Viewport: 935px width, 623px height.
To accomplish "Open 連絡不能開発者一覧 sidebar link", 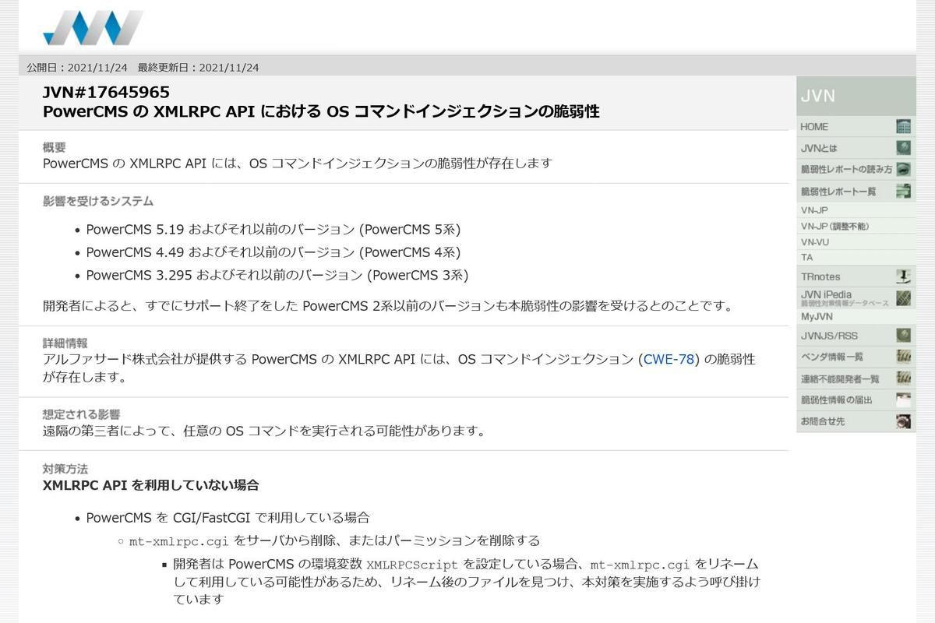I will (x=856, y=378).
